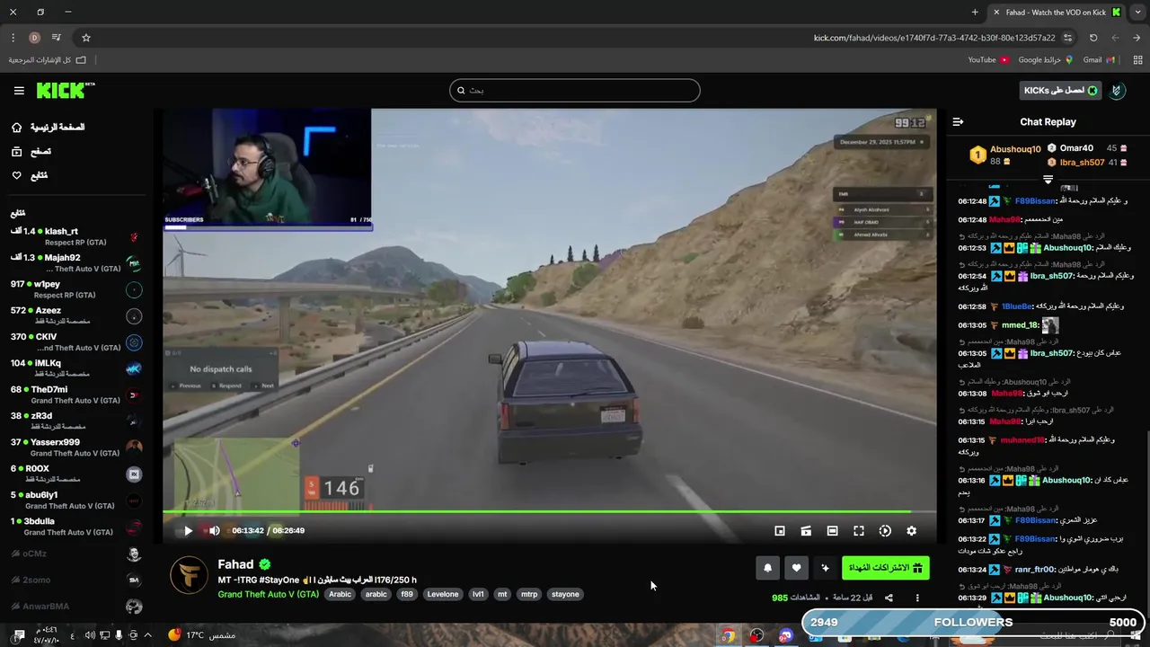Go to home page in sidebar
Screen dimensions: 1150x647
(48, 128)
